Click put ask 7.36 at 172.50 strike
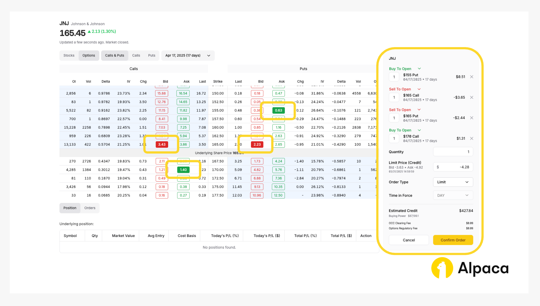540x306 pixels. (x=278, y=178)
